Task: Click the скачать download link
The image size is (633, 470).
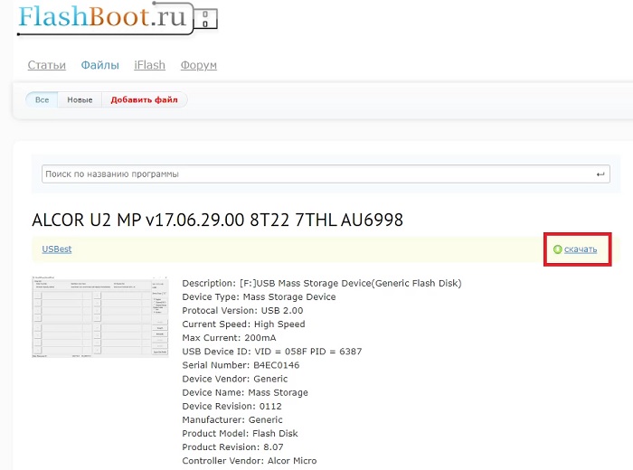Action: tap(581, 249)
